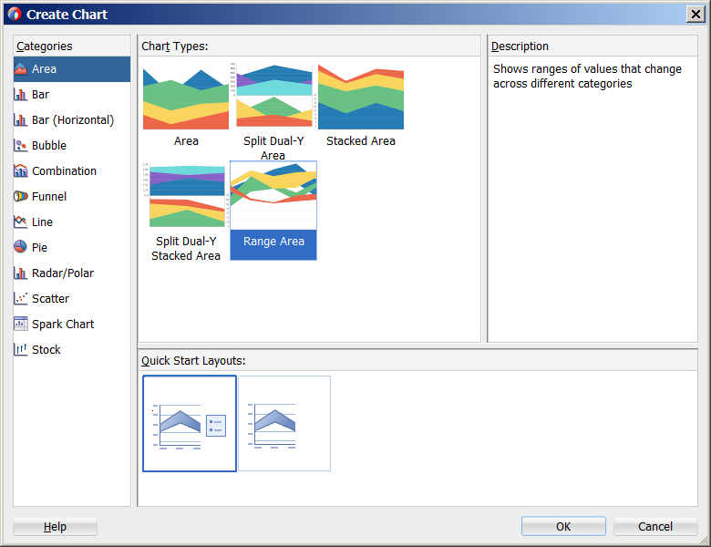Click the description text about ranges

click(x=587, y=77)
